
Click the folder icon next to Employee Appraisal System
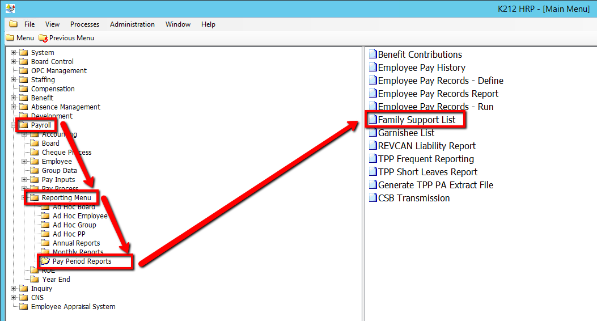point(23,307)
